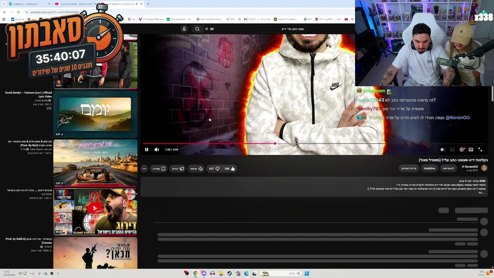Like the video with 28K likes

[230, 169]
